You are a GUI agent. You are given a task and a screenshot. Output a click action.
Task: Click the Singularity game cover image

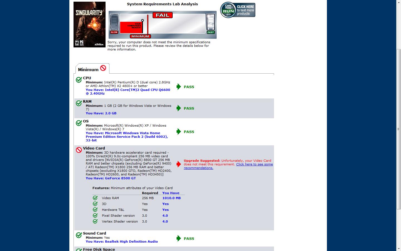[89, 25]
